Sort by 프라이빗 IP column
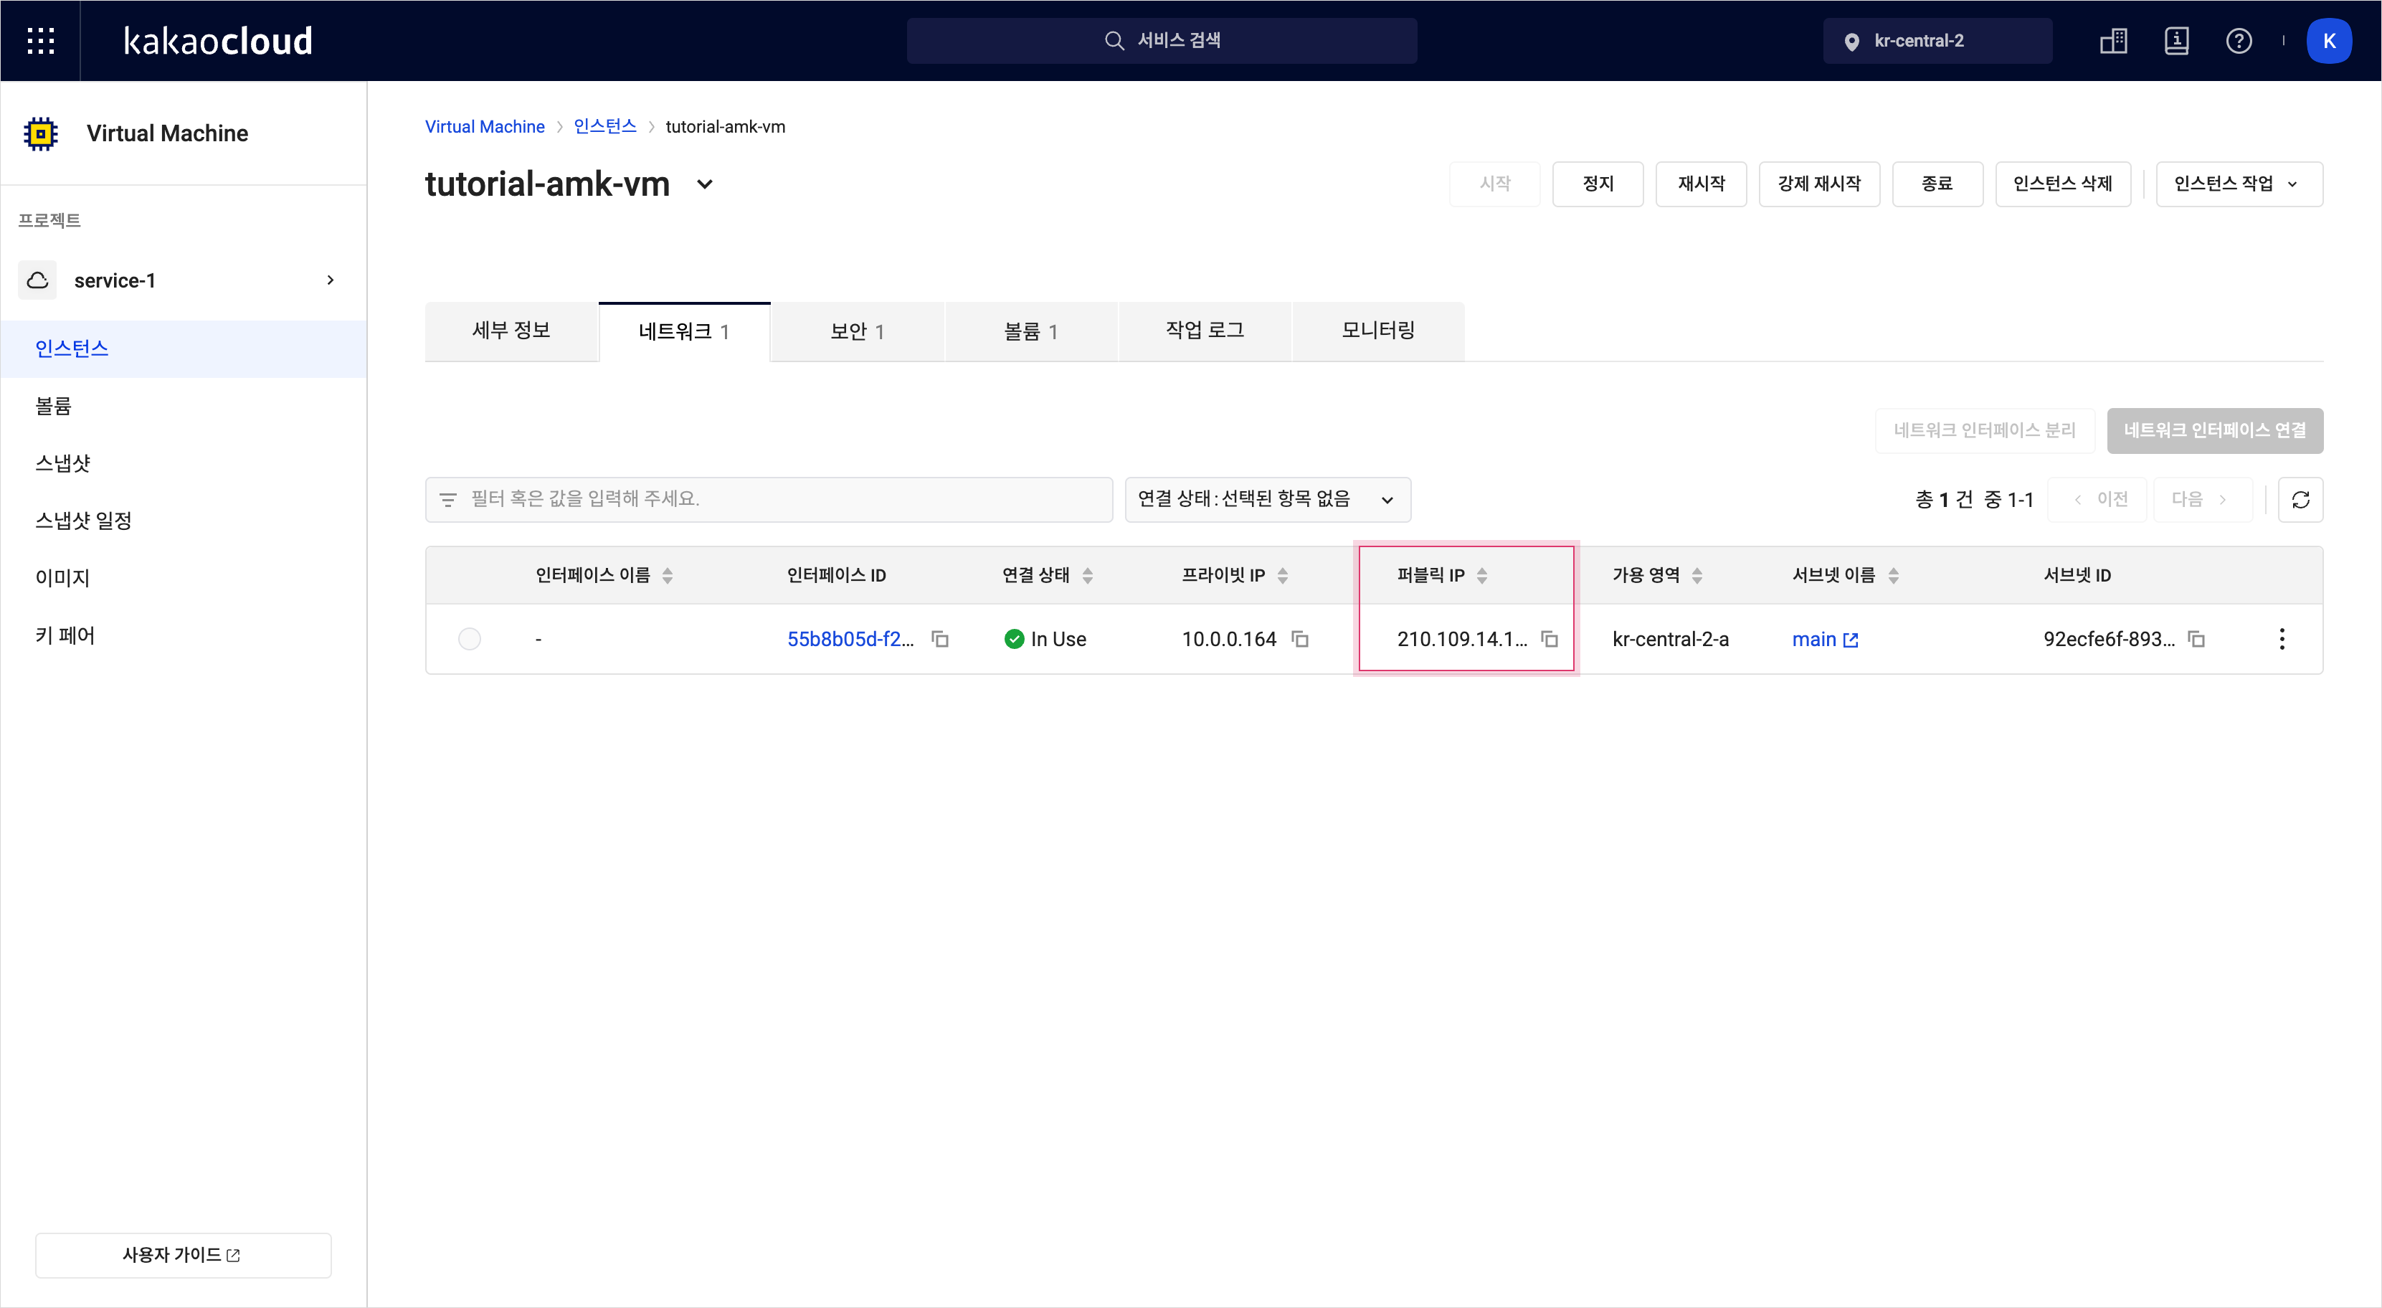This screenshot has height=1308, width=2382. point(1283,575)
